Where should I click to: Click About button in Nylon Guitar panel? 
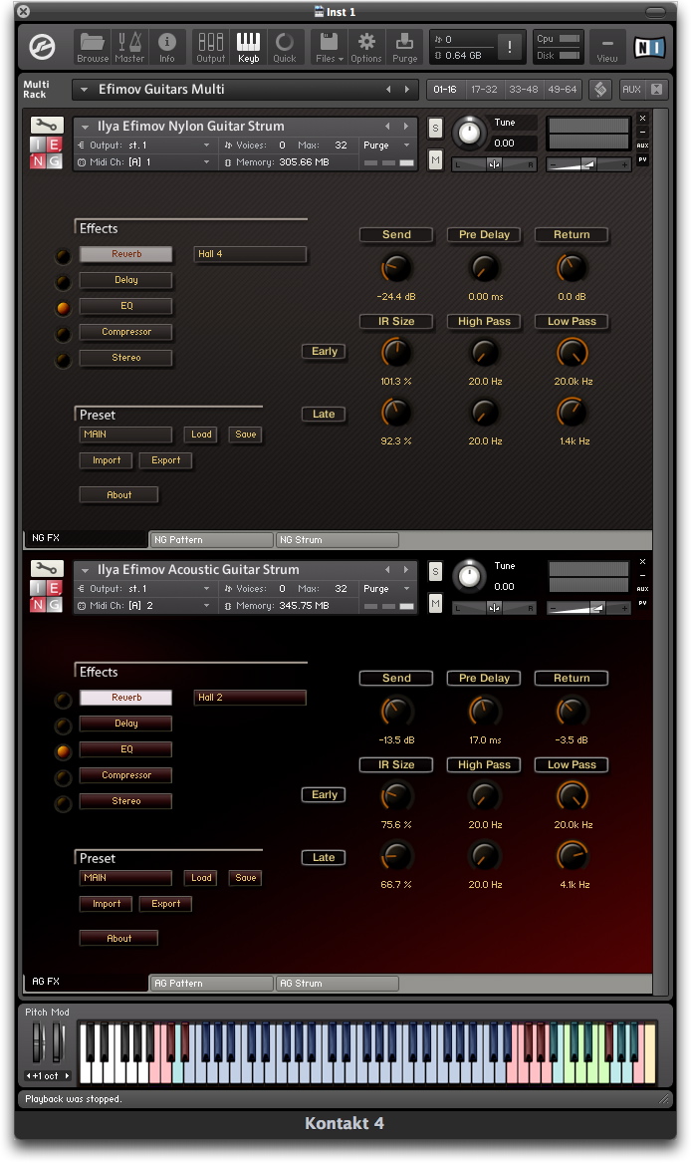click(x=118, y=494)
